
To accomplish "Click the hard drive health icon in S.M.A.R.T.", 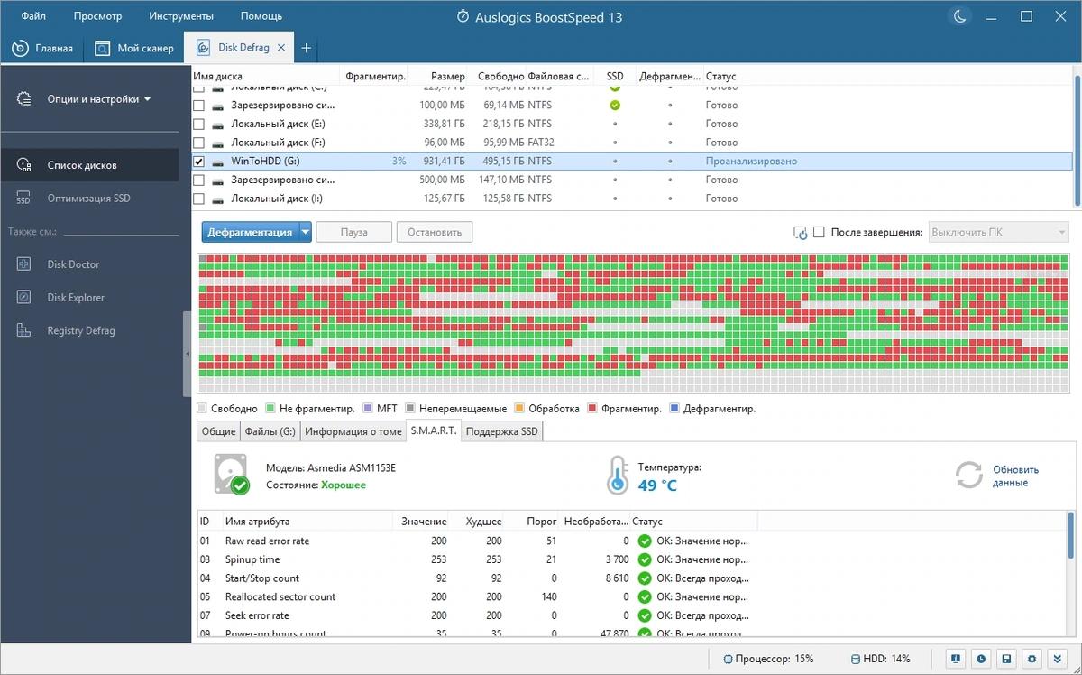I will [x=232, y=474].
